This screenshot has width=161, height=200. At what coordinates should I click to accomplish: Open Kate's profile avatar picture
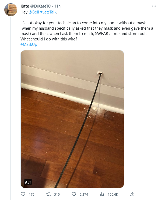(11, 10)
